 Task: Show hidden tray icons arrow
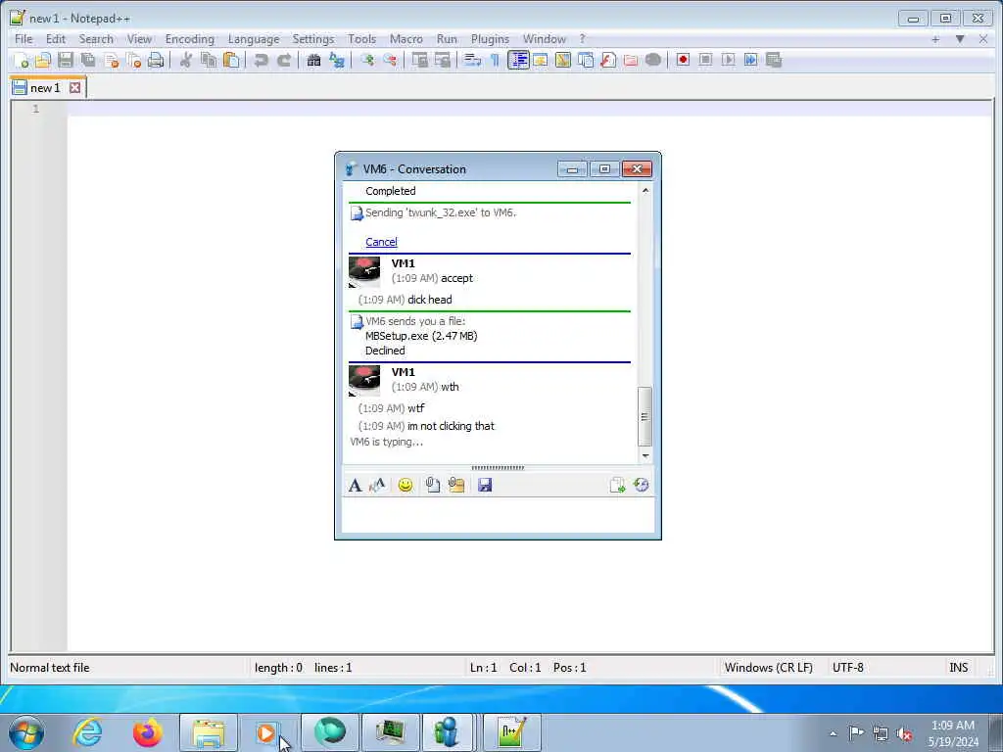pyautogui.click(x=833, y=733)
